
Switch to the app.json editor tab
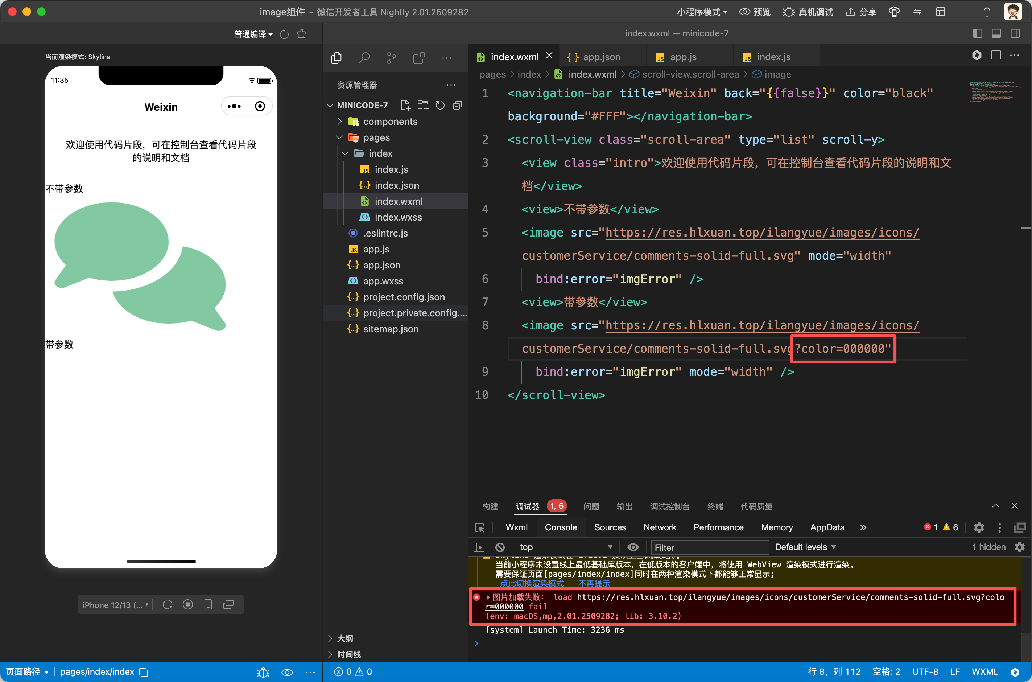coord(601,57)
